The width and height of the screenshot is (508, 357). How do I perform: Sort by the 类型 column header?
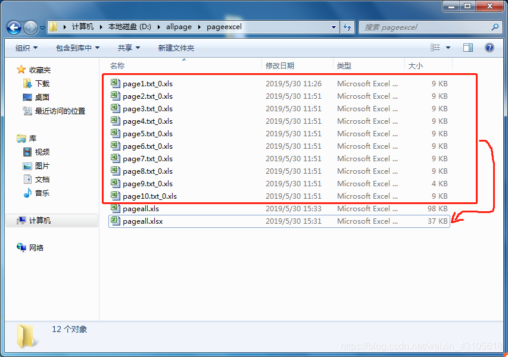click(344, 65)
